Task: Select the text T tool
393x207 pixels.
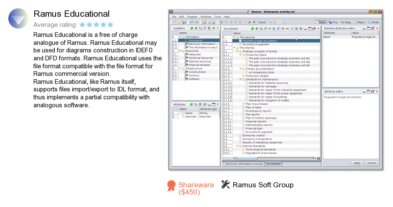Action: tap(240, 22)
